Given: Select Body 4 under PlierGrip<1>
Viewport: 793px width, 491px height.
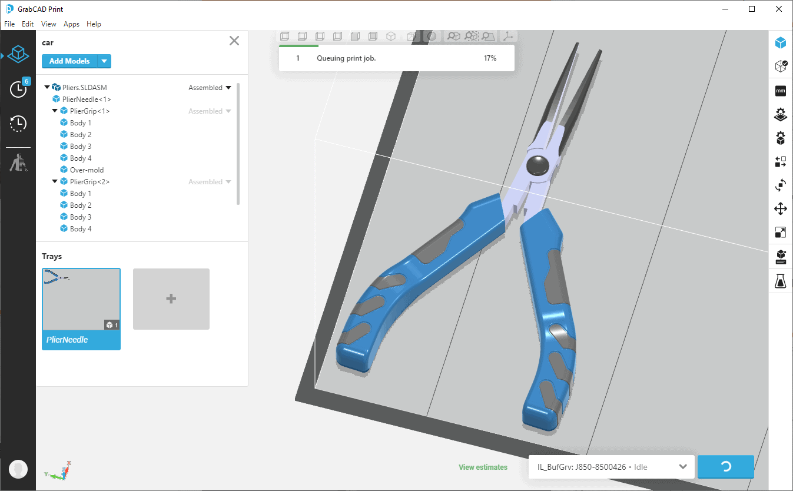Looking at the screenshot, I should coord(81,158).
